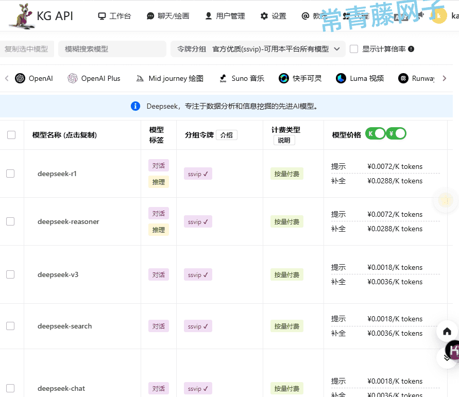Click the ssvip tag in deepseek-r1 row
Viewport: 459px width, 397px height.
198,174
